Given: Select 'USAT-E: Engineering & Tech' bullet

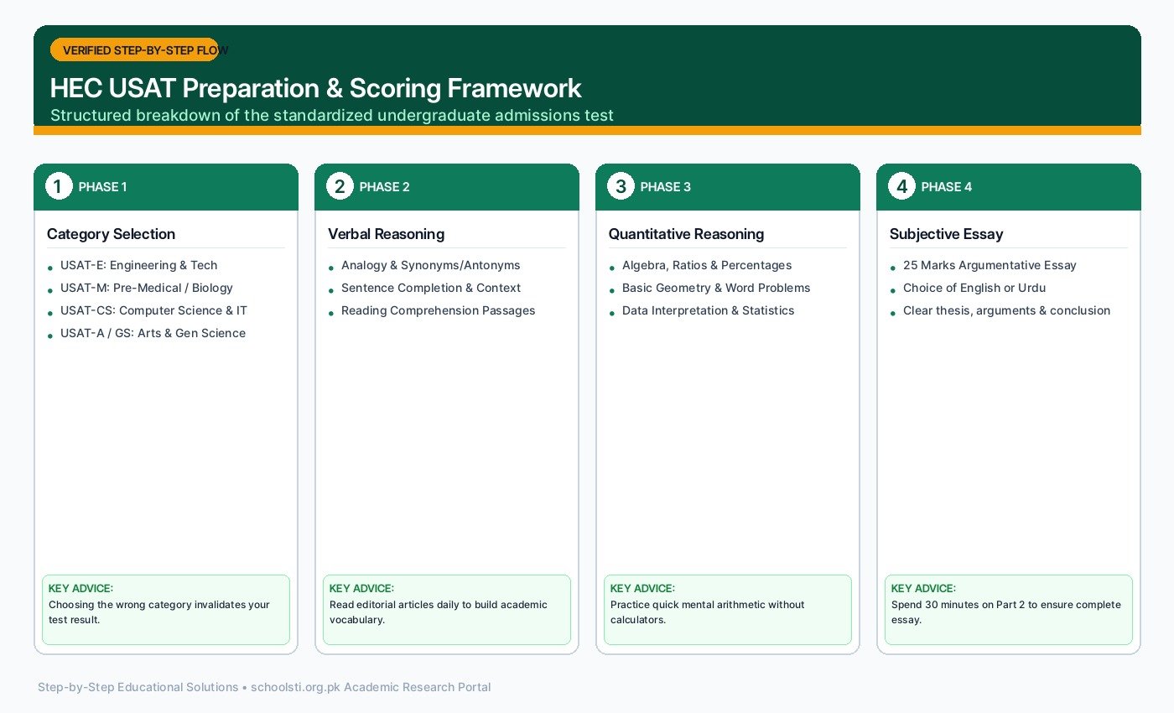Looking at the screenshot, I should pos(139,265).
